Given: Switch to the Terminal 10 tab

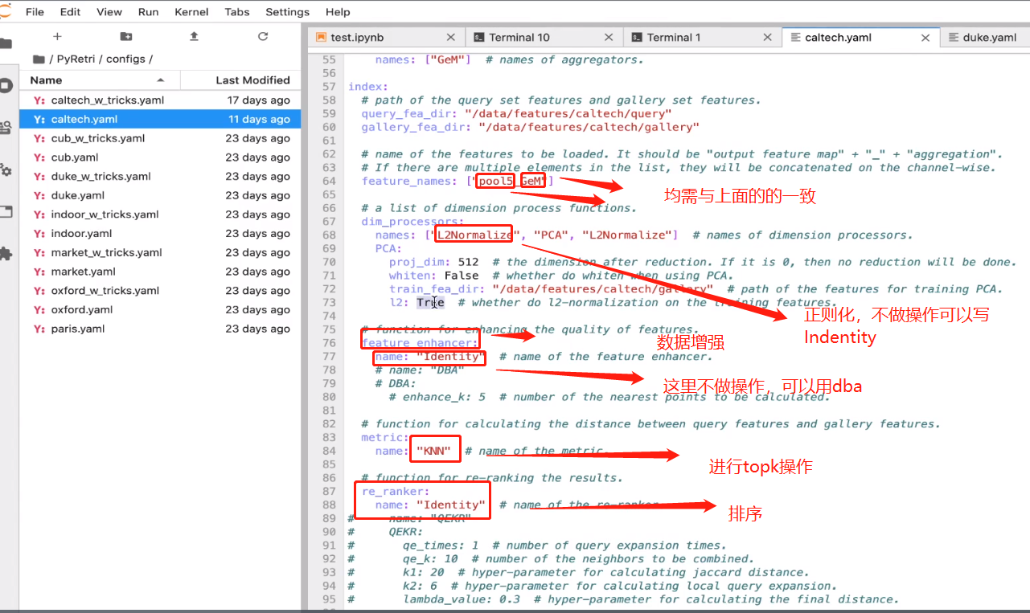Looking at the screenshot, I should click(544, 38).
